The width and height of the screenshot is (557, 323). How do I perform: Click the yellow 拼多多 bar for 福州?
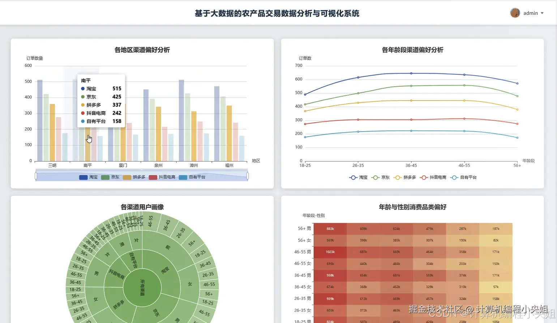(x=229, y=133)
